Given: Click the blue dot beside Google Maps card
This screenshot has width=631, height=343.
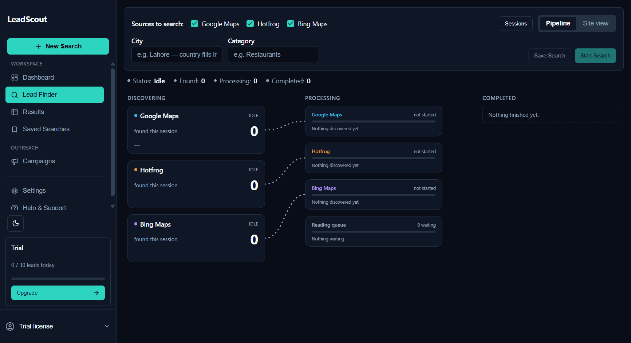Looking at the screenshot, I should 136,116.
